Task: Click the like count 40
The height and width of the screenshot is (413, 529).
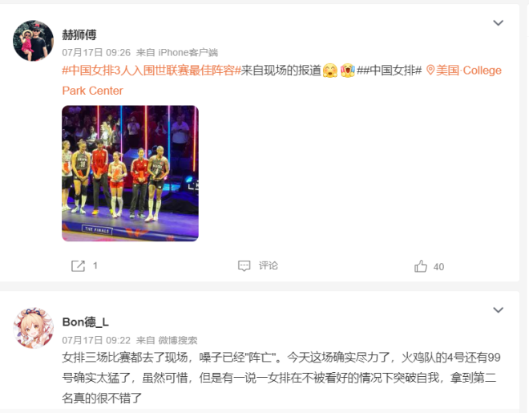Action: pyautogui.click(x=438, y=267)
